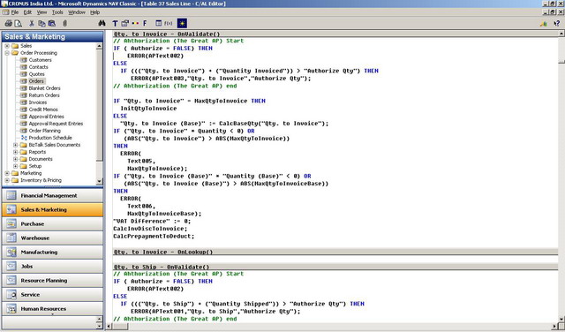Expand the Documents folder

pos(16,159)
